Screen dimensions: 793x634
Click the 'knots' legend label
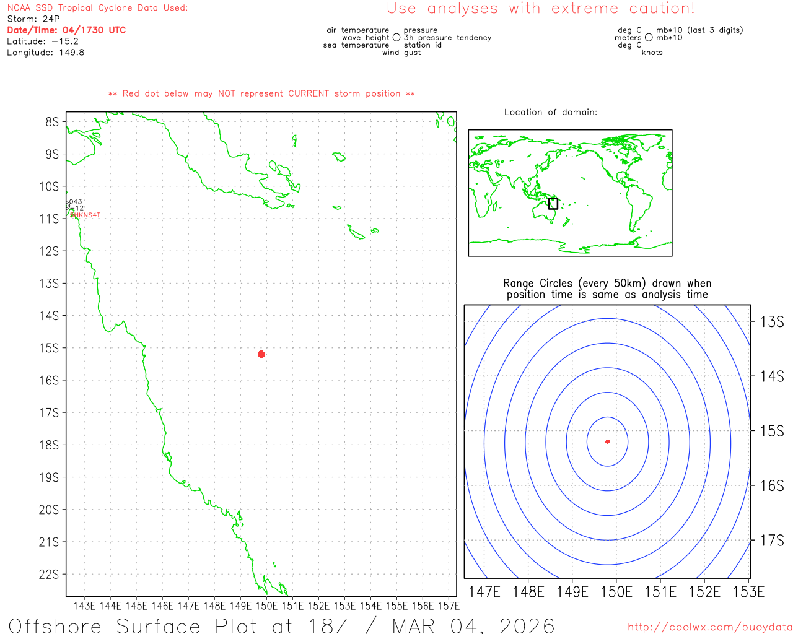tap(652, 53)
